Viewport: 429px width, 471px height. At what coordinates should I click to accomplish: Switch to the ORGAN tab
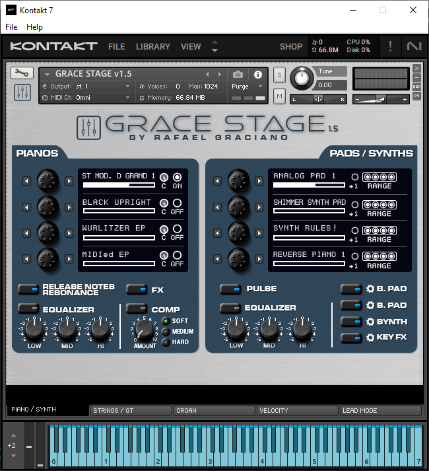[x=214, y=411]
